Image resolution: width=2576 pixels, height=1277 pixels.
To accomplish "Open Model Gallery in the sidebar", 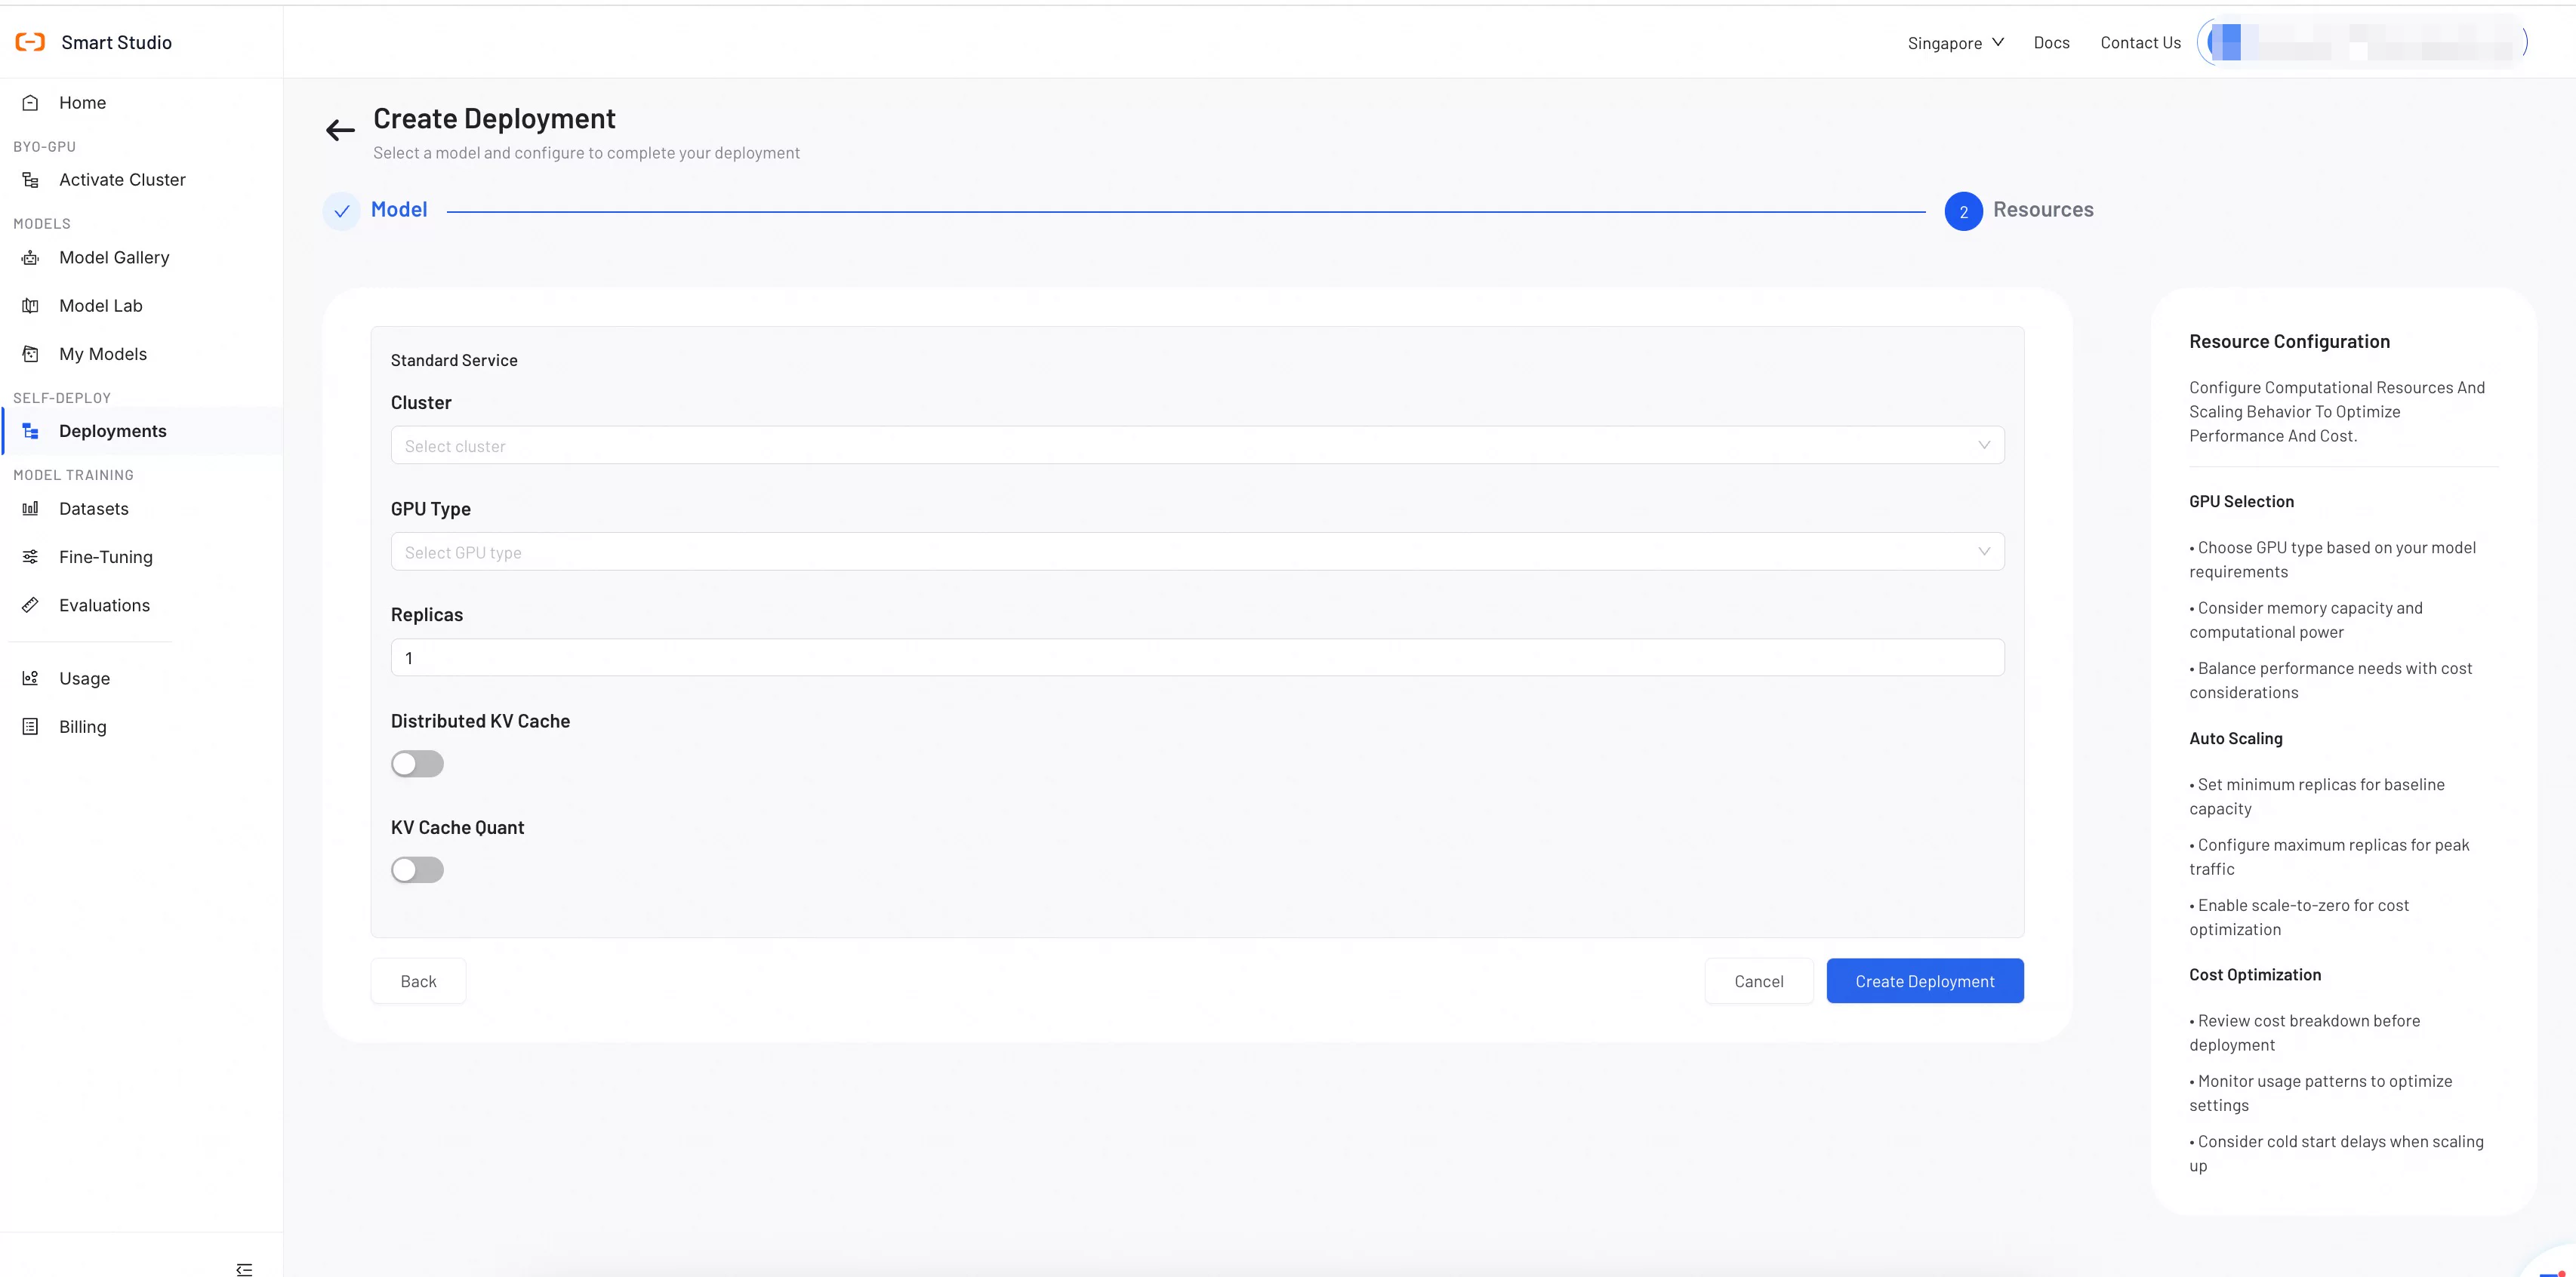I will [x=142, y=258].
